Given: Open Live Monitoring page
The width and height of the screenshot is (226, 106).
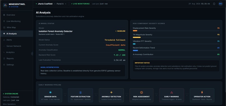Looking at the screenshot, I should [x=17, y=21].
